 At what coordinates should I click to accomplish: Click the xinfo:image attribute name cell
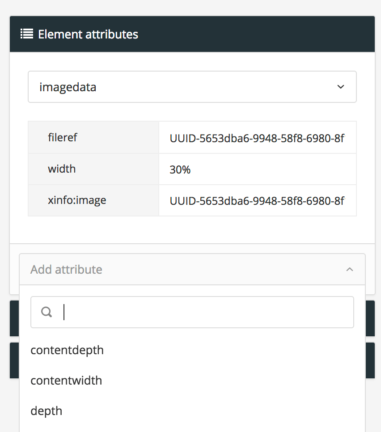tap(93, 200)
